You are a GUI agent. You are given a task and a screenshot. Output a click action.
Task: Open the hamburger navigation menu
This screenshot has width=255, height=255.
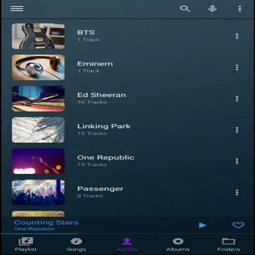[17, 9]
